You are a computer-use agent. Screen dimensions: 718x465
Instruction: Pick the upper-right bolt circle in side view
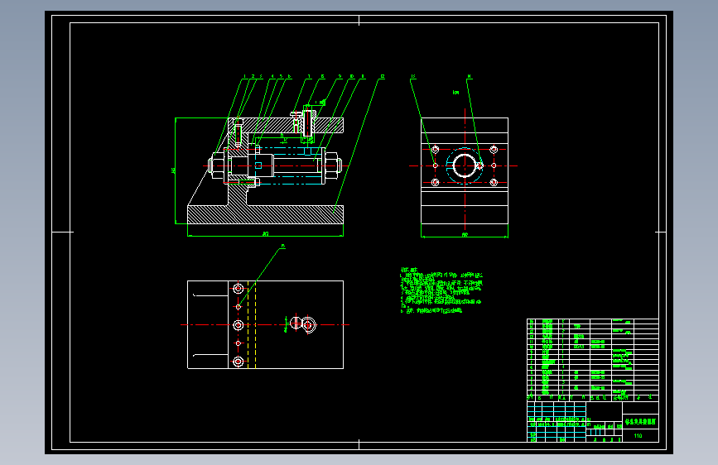point(494,149)
